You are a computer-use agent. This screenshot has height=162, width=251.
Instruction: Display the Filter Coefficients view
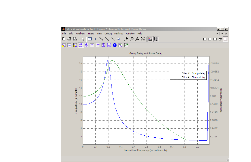(109, 45)
